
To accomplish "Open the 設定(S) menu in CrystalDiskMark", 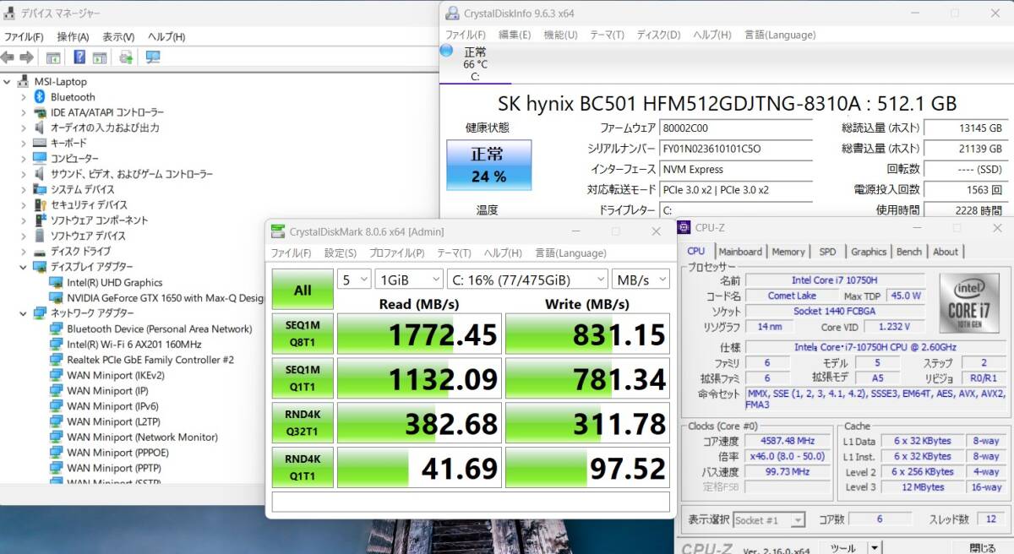I will (x=340, y=253).
